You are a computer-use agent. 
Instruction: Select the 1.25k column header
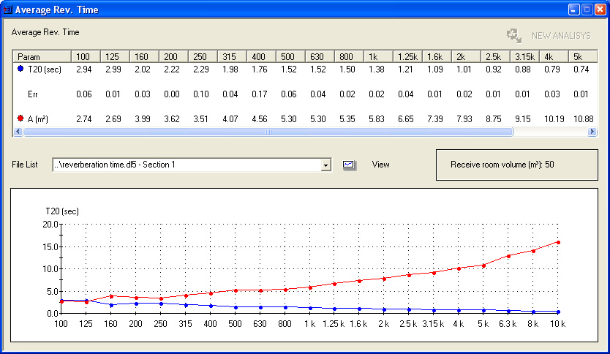coord(407,57)
